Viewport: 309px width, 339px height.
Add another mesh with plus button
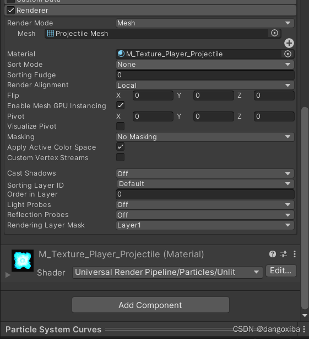(x=289, y=43)
